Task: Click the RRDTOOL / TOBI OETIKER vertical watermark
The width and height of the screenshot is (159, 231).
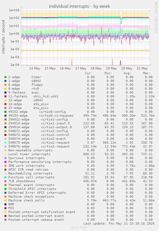Action: click(x=156, y=17)
